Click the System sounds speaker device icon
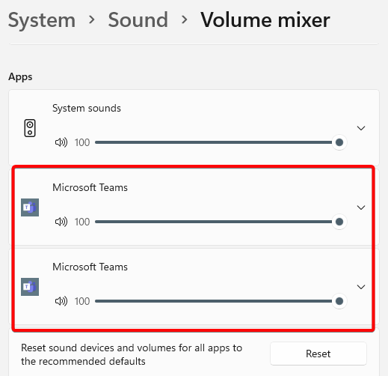The width and height of the screenshot is (388, 376). tap(30, 128)
